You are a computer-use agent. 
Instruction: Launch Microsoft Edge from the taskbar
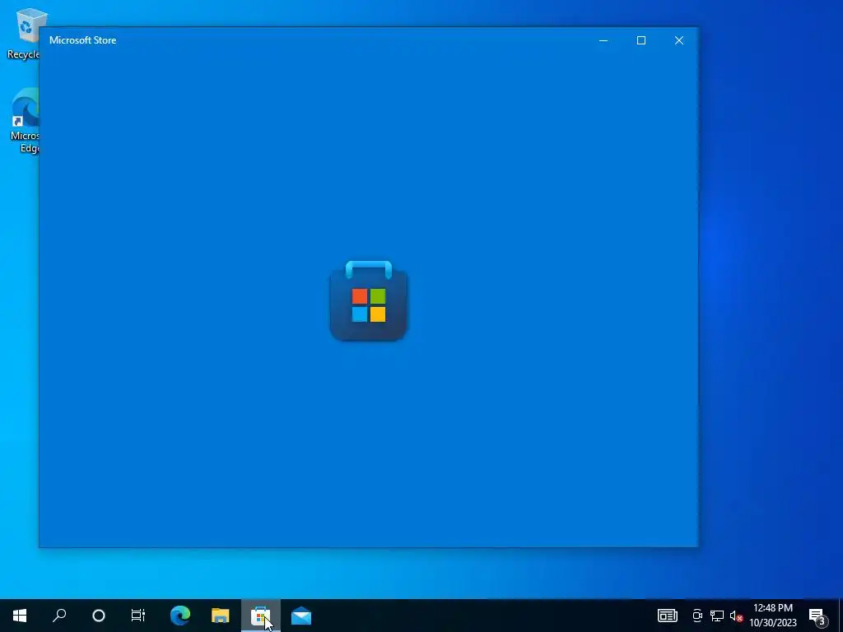180,616
